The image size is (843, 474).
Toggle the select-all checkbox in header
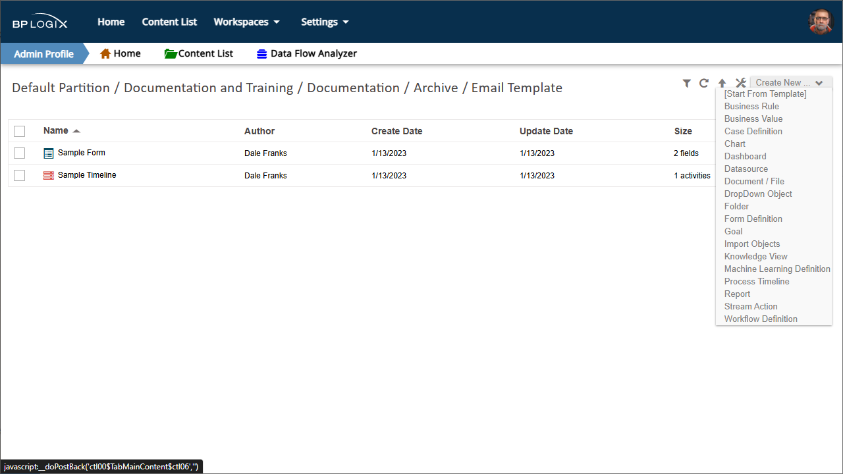coord(19,131)
